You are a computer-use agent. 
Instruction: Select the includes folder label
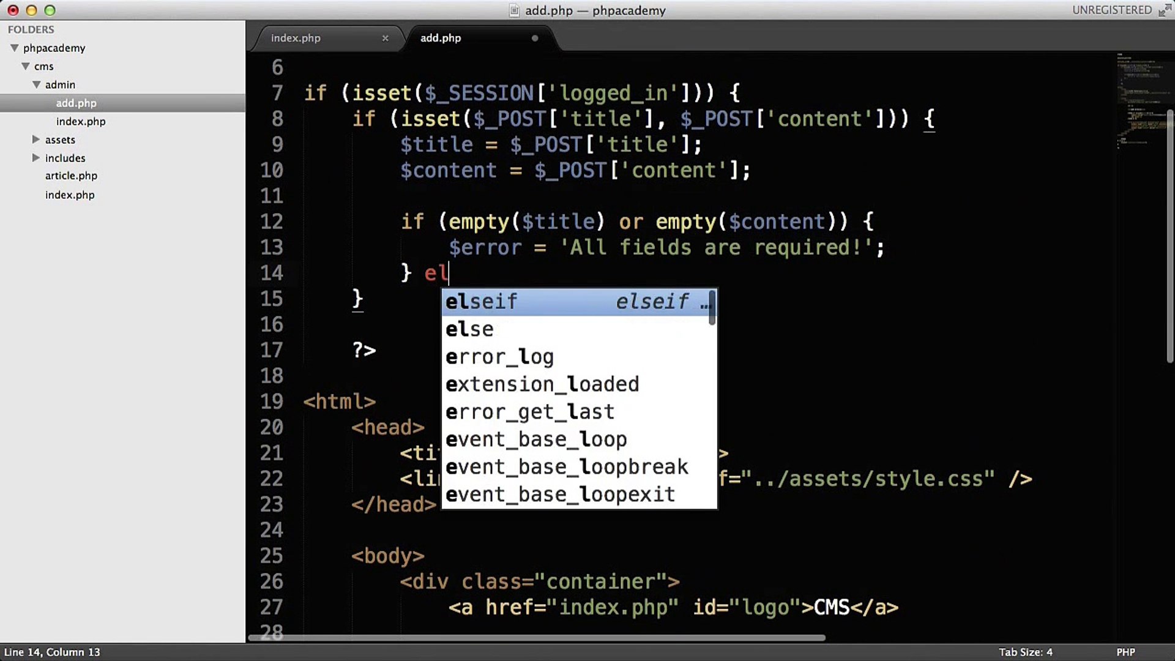click(x=65, y=158)
